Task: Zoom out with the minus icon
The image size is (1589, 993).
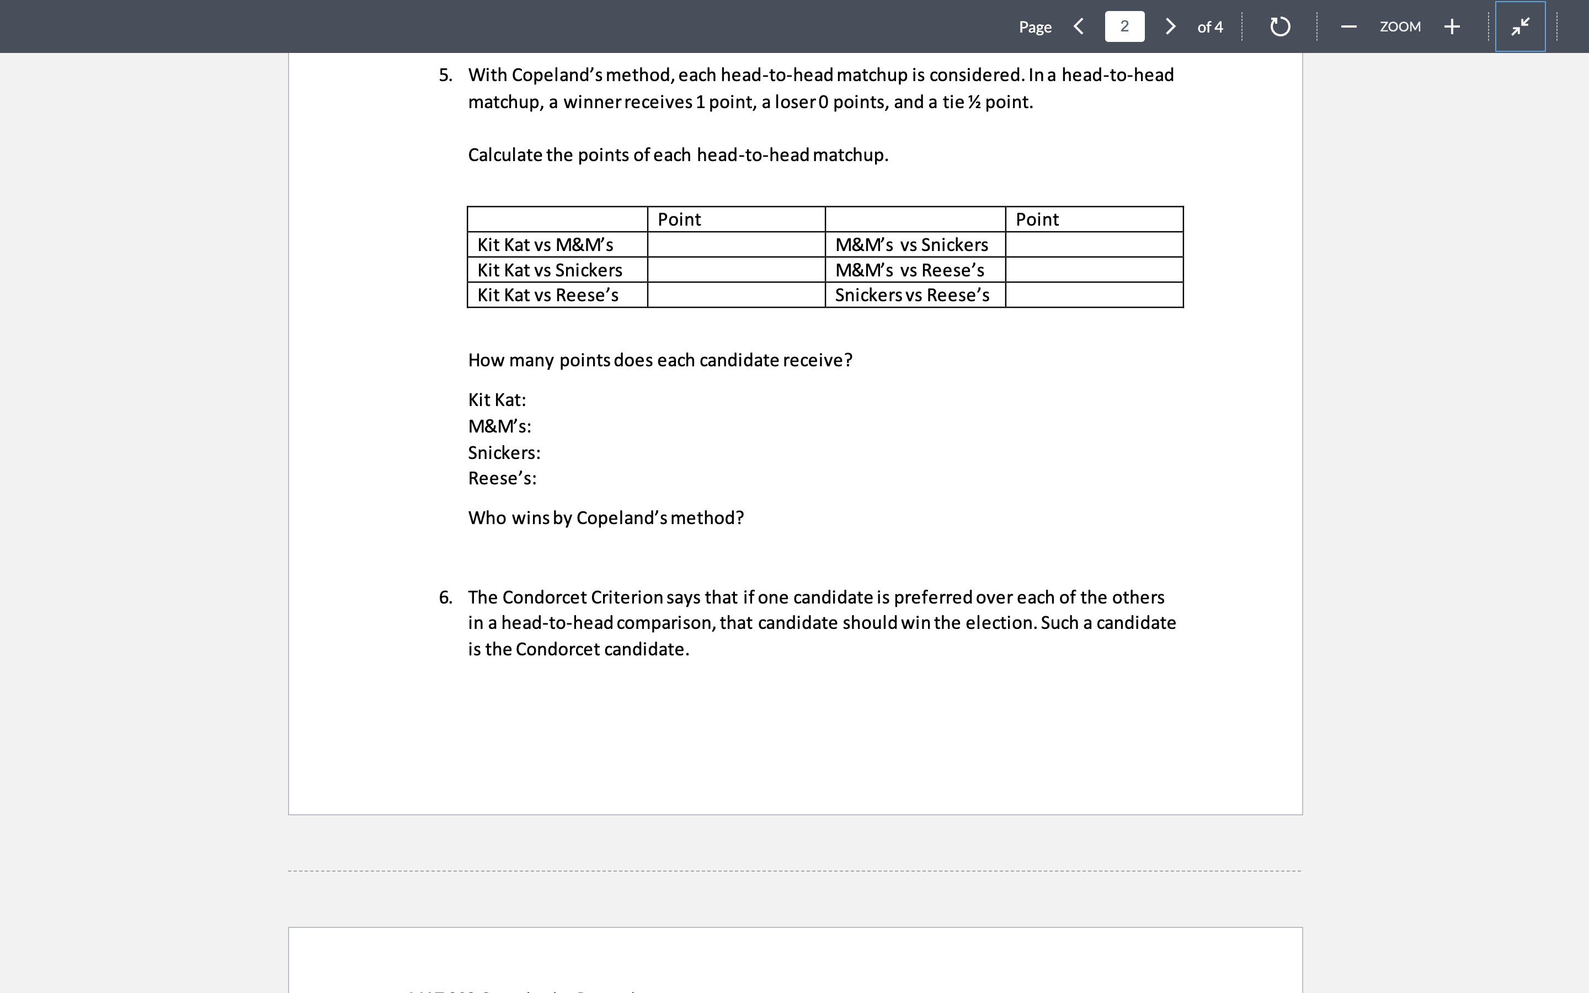Action: click(1348, 26)
